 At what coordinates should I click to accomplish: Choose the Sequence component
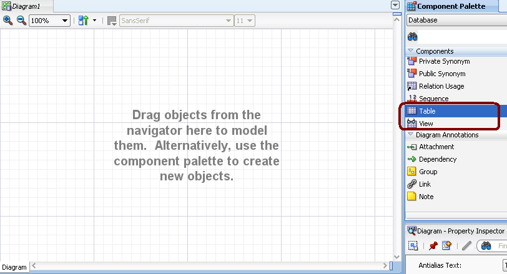[433, 99]
